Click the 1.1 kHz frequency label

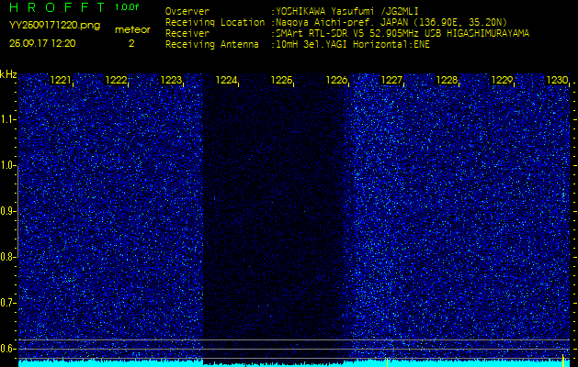[x=7, y=119]
